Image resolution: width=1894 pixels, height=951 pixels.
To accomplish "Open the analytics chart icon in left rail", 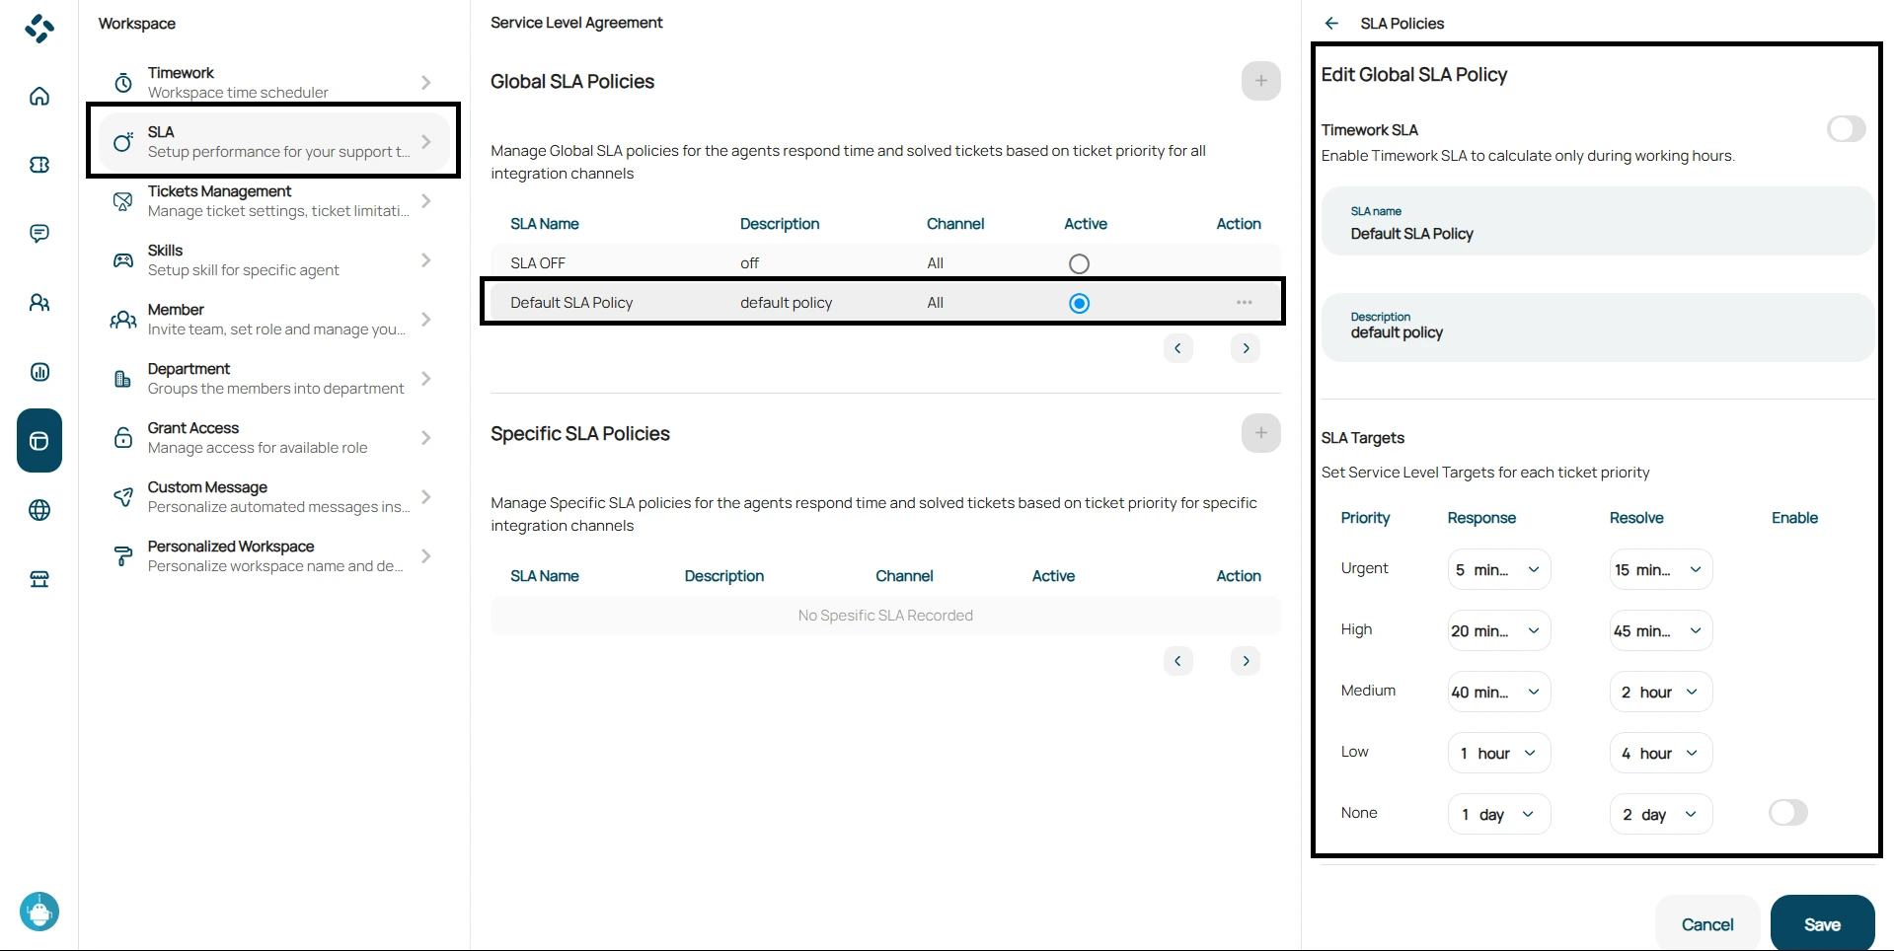I will (39, 372).
